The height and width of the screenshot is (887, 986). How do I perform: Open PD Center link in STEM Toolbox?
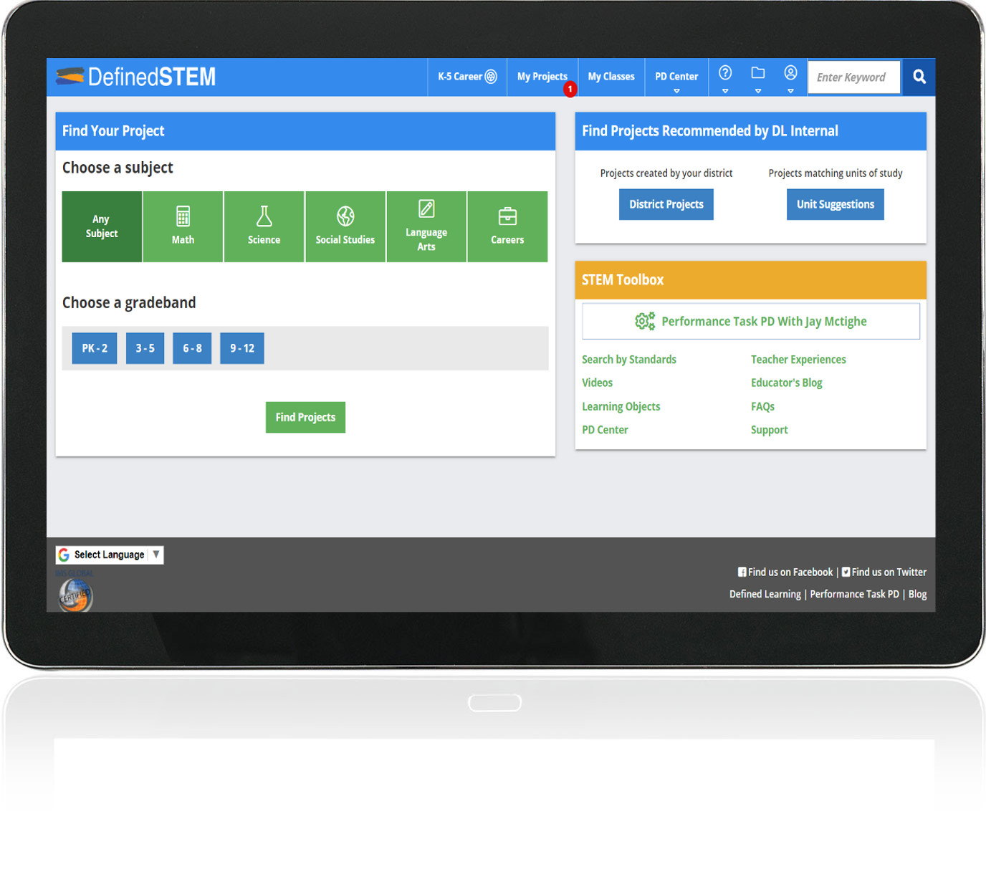coord(605,430)
